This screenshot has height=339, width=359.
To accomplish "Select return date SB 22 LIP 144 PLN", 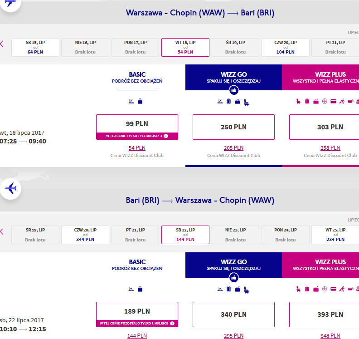I will (185, 235).
